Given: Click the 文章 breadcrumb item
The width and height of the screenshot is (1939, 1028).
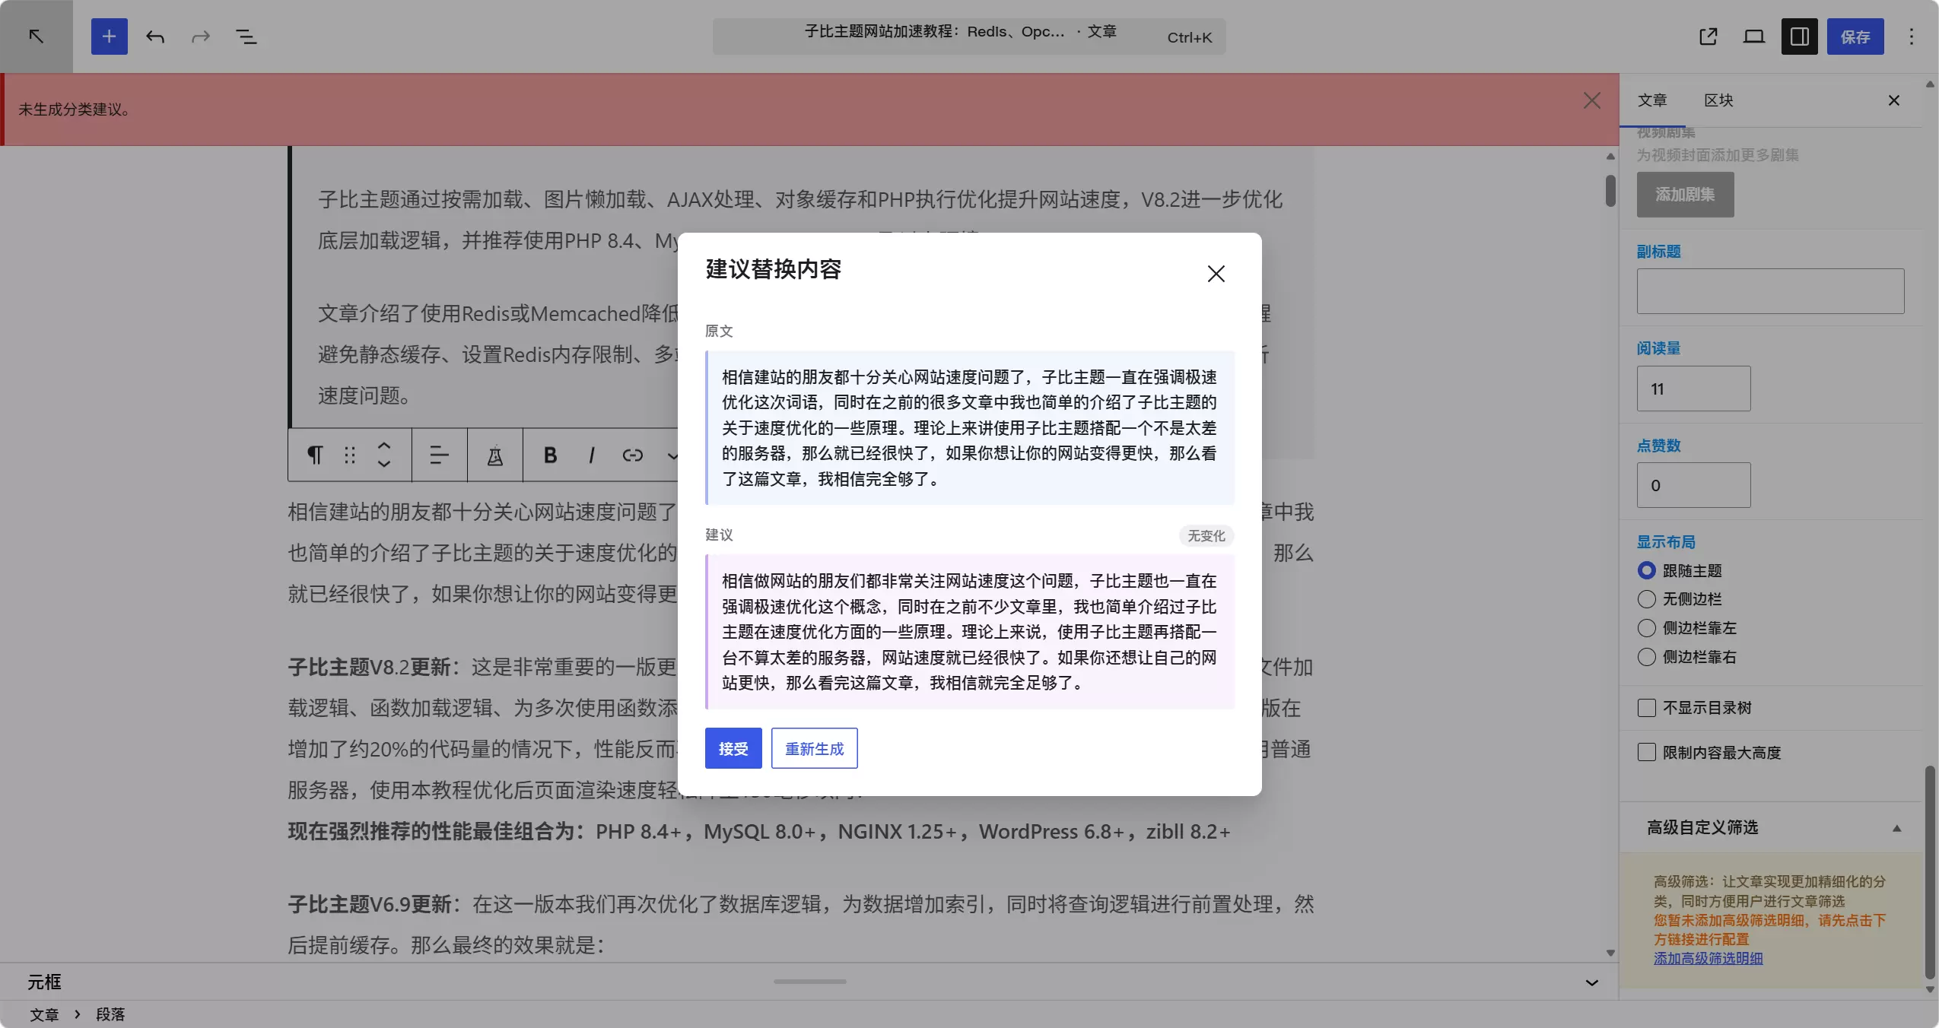Looking at the screenshot, I should point(44,1014).
